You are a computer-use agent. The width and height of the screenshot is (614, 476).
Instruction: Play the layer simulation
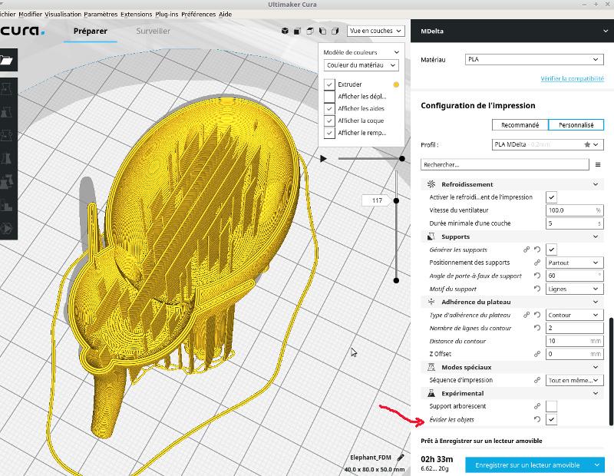(x=323, y=159)
